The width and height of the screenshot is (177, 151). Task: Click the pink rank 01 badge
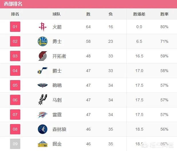(x=15, y=27)
